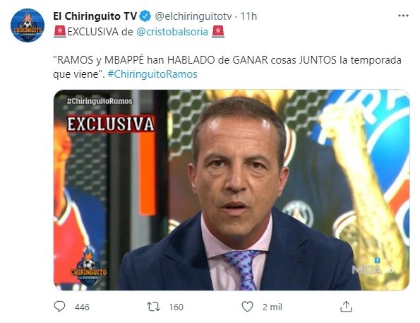Click the El Chiringuito TV display name
The height and width of the screenshot is (323, 420).
click(x=95, y=16)
